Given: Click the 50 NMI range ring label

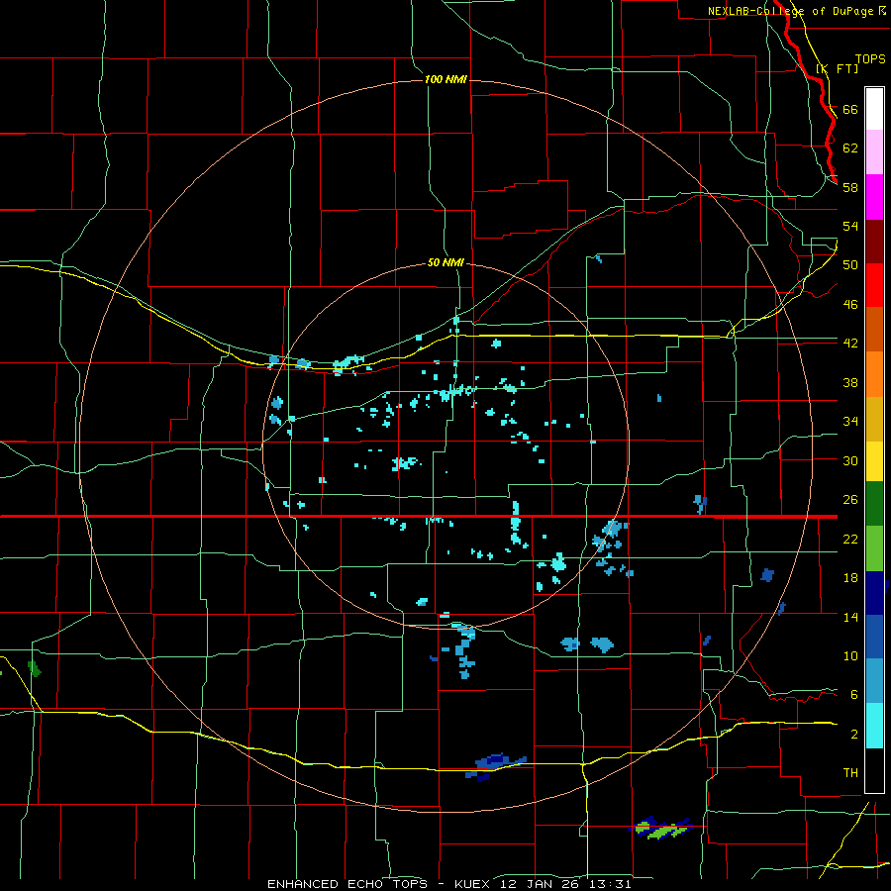Looking at the screenshot, I should (x=445, y=262).
